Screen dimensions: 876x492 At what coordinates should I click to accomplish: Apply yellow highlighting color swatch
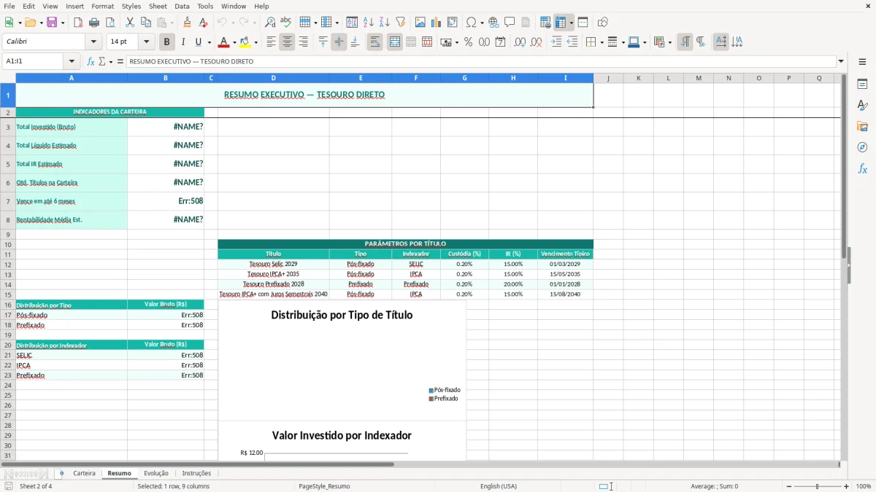pyautogui.click(x=245, y=42)
